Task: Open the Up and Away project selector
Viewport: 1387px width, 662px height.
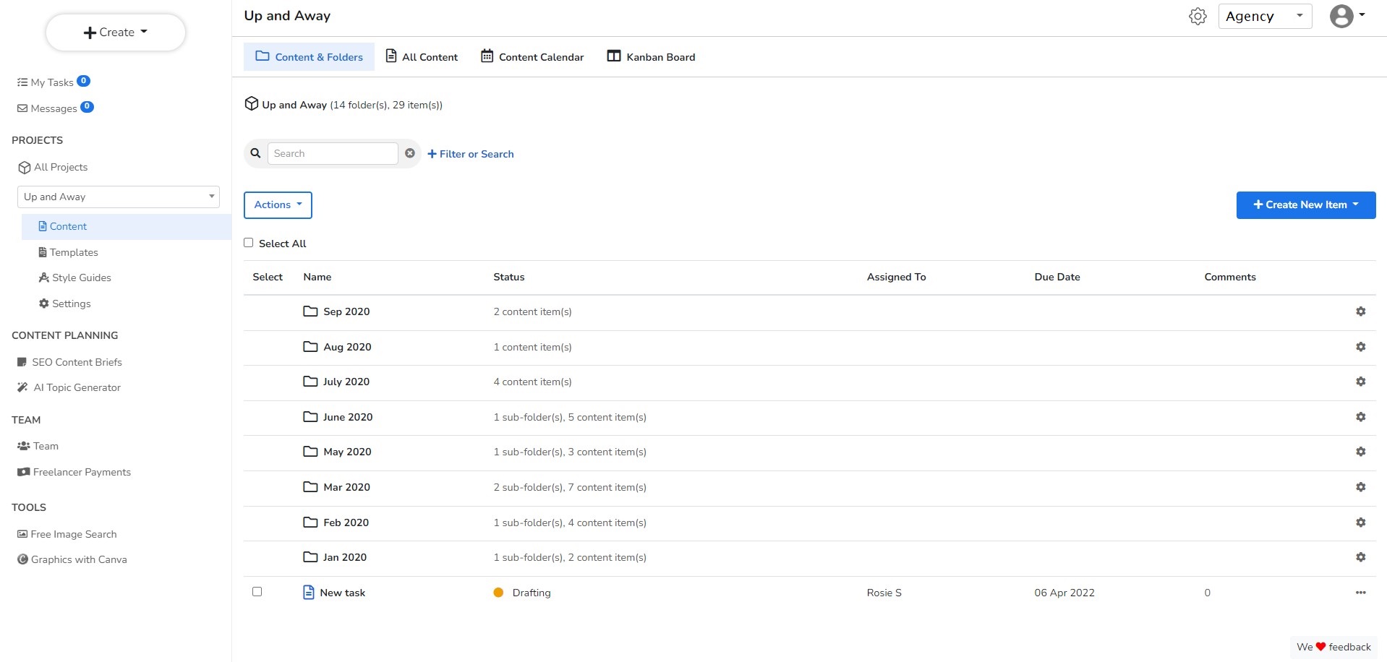Action: [118, 197]
